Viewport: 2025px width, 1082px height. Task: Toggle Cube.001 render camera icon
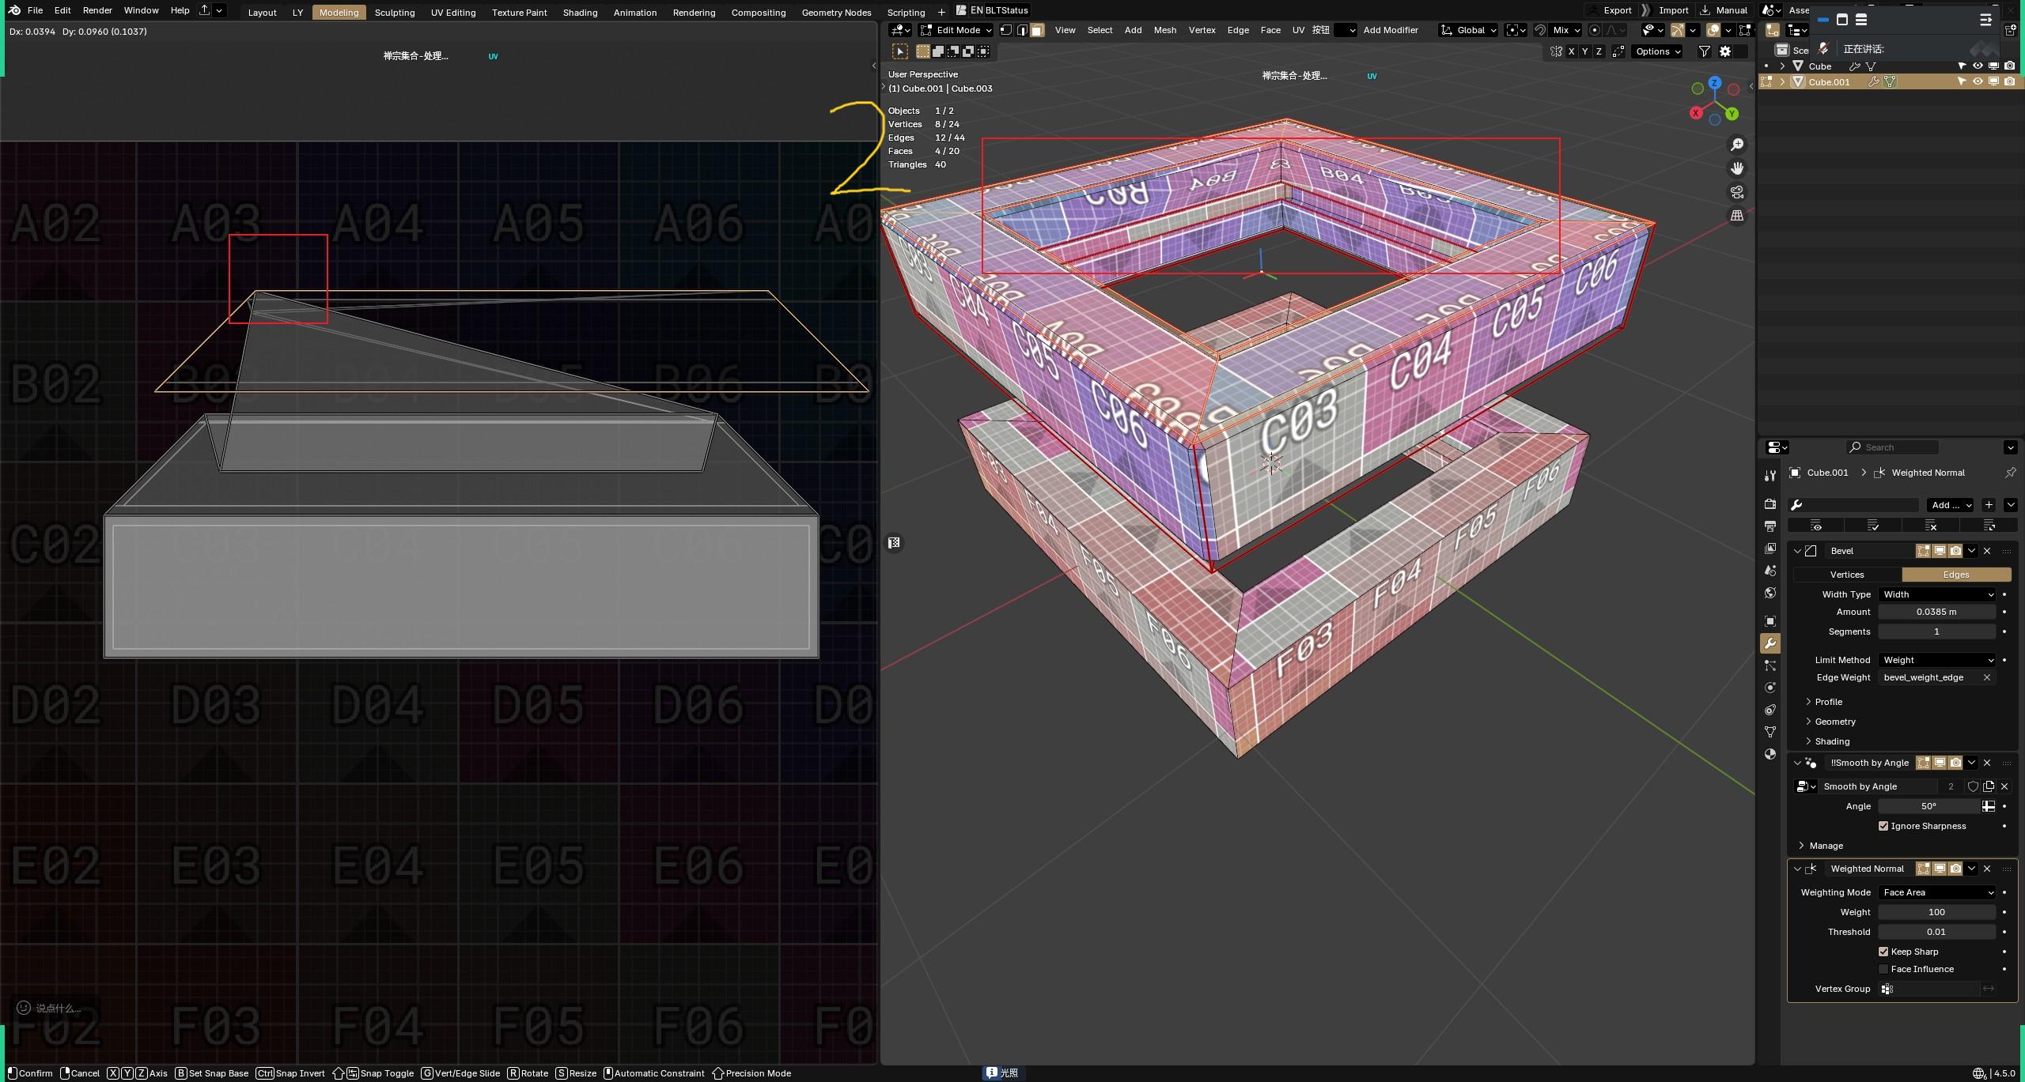click(2009, 81)
